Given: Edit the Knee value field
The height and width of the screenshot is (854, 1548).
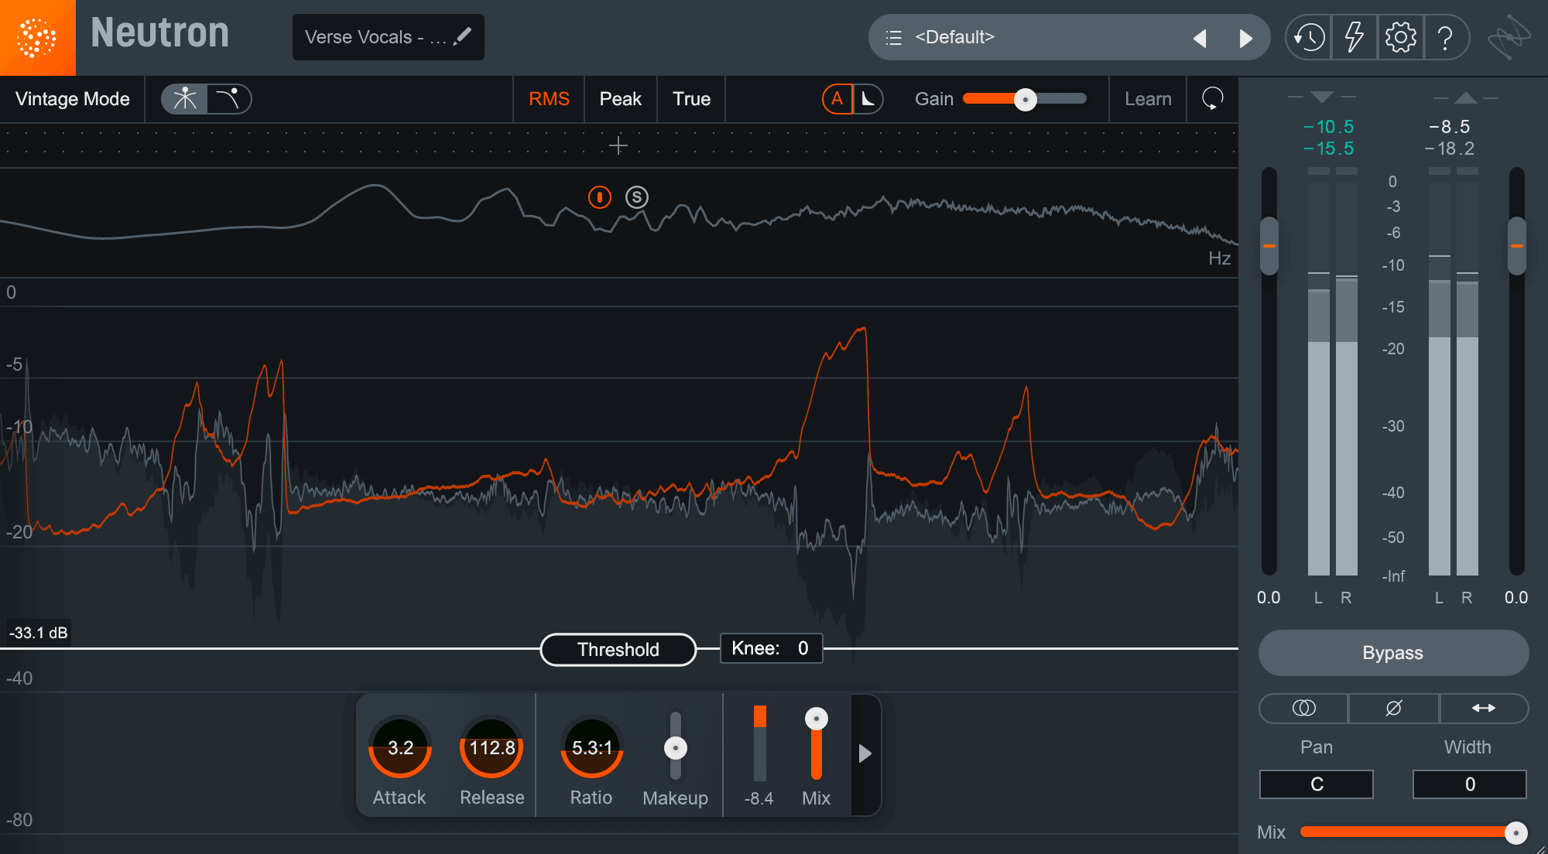Looking at the screenshot, I should (x=771, y=648).
